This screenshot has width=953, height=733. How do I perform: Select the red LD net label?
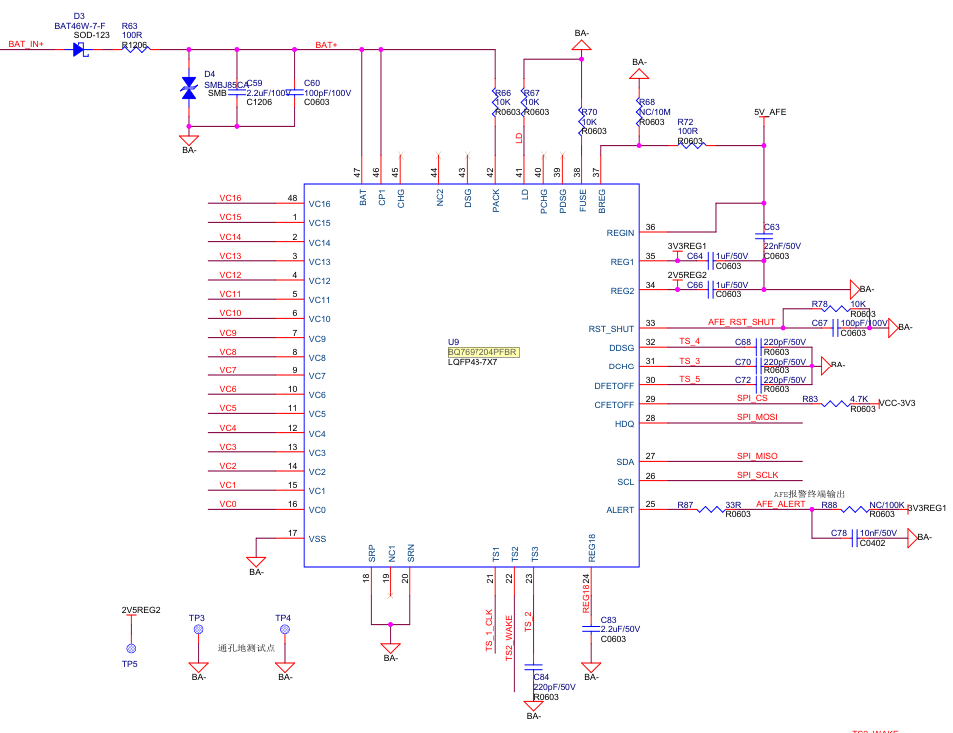[x=519, y=138]
